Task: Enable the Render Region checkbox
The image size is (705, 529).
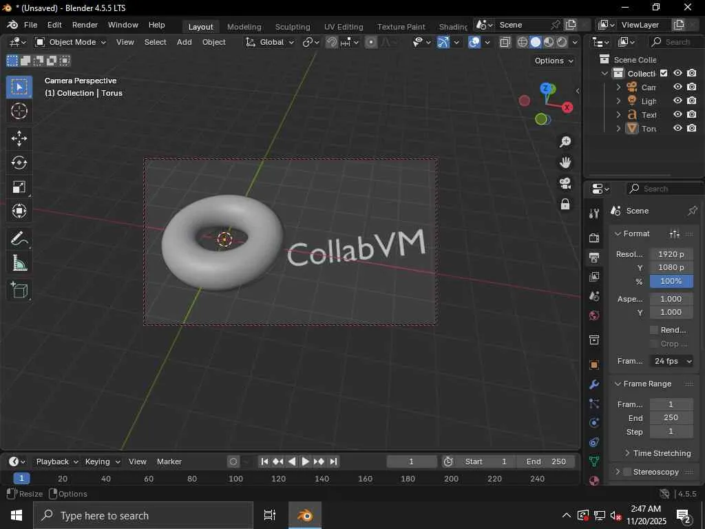Action: pyautogui.click(x=654, y=330)
